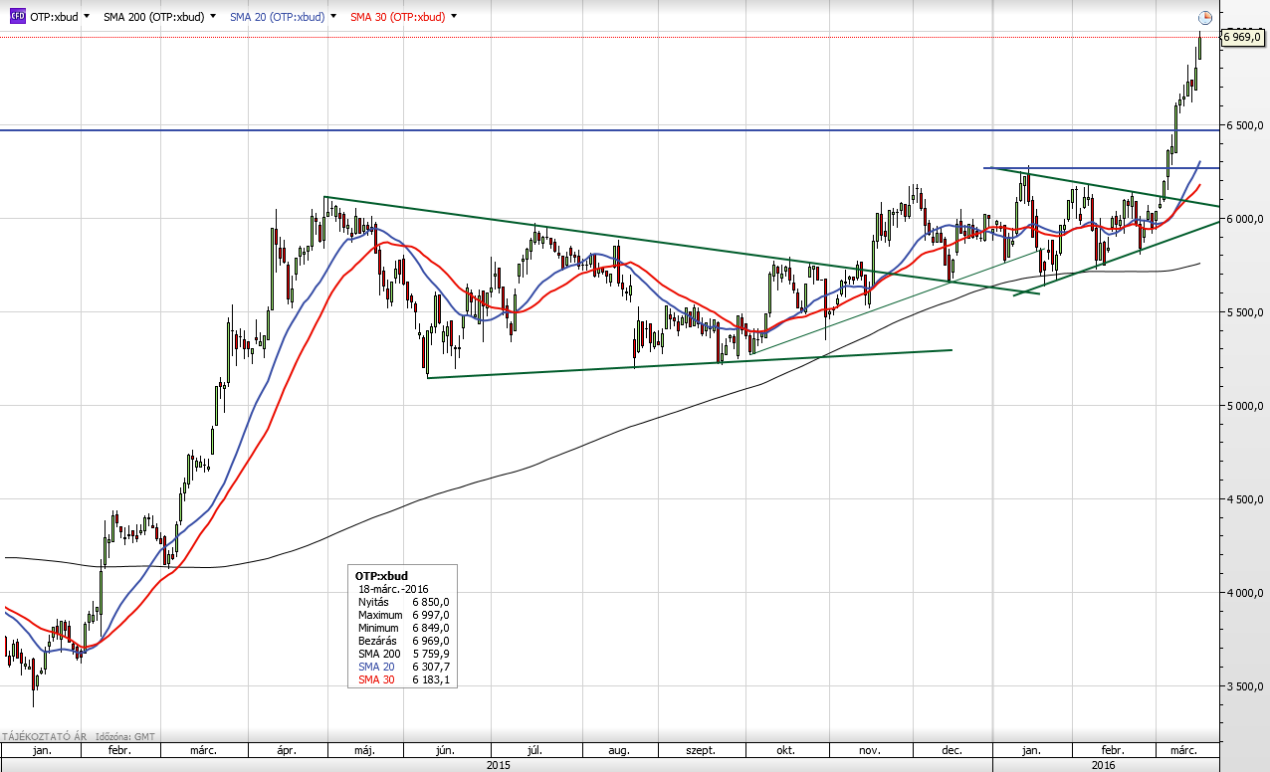1270x772 pixels.
Task: Click the 4 500,0 price axis label
Action: coord(1245,499)
